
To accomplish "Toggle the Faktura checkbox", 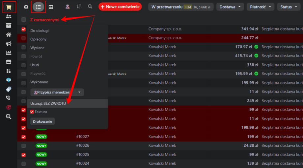I will pos(32,112).
